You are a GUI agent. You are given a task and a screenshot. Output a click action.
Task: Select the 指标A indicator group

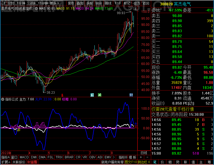click(5, 157)
